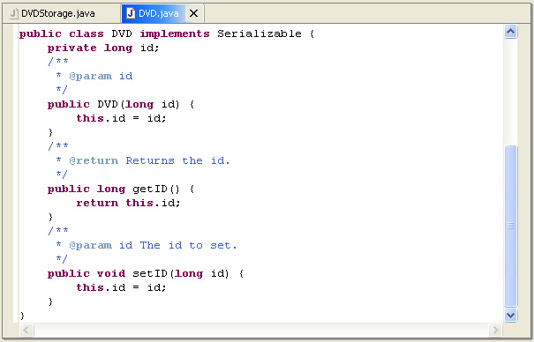The width and height of the screenshot is (534, 342).
Task: Click the horizontal scrollbar right arrow
Action: [x=495, y=330]
